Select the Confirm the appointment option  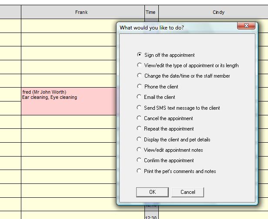click(x=139, y=160)
